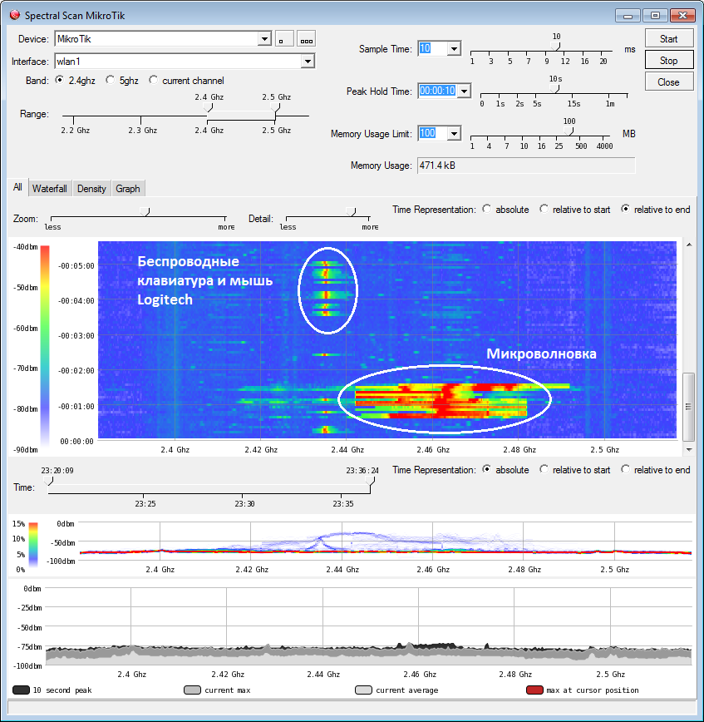Switch to the Waterfall tab
Screen dimensions: 704x722
pos(50,189)
